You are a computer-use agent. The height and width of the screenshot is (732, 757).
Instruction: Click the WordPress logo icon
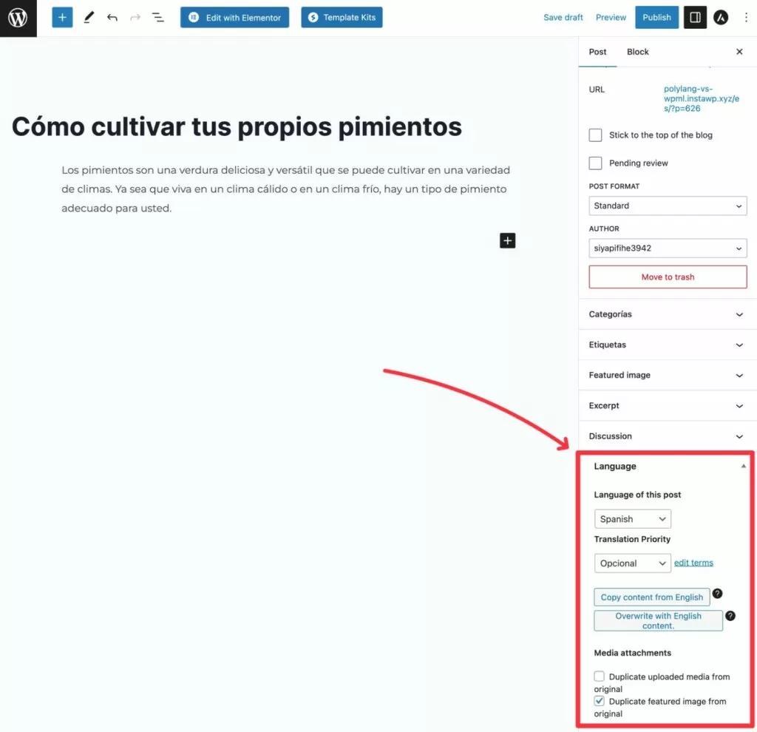tap(18, 18)
